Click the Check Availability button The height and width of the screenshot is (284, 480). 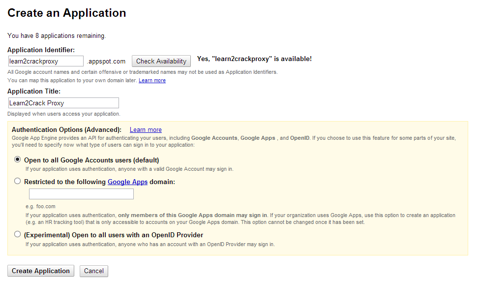[161, 61]
